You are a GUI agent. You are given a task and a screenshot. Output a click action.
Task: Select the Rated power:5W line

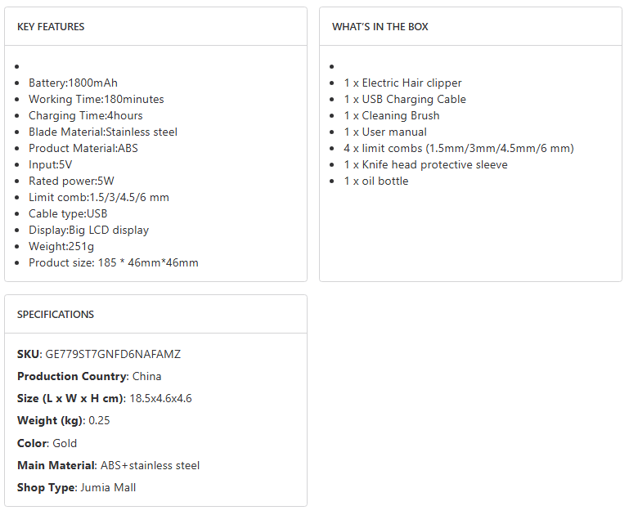click(71, 181)
